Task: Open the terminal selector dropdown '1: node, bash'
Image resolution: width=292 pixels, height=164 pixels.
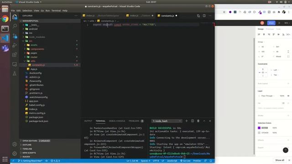Action: point(167,121)
